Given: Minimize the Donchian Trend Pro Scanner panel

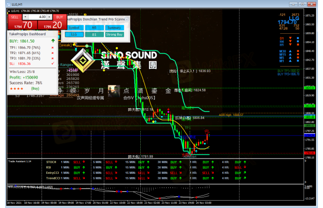Looking at the screenshot, I should click(127, 19).
